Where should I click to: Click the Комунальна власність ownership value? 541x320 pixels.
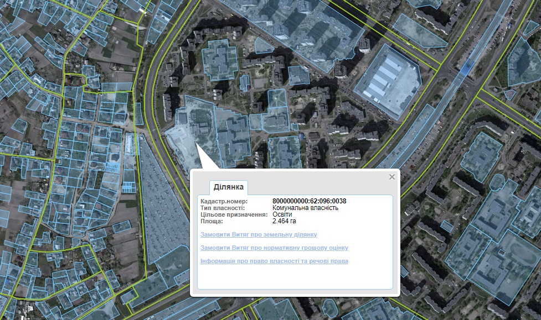305,208
